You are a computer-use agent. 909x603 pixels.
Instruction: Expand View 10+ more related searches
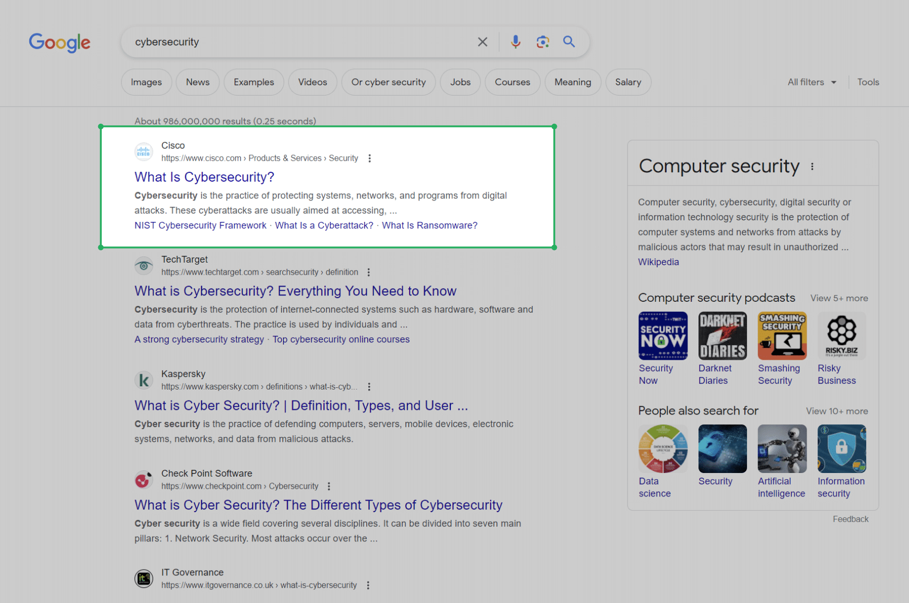tap(836, 411)
